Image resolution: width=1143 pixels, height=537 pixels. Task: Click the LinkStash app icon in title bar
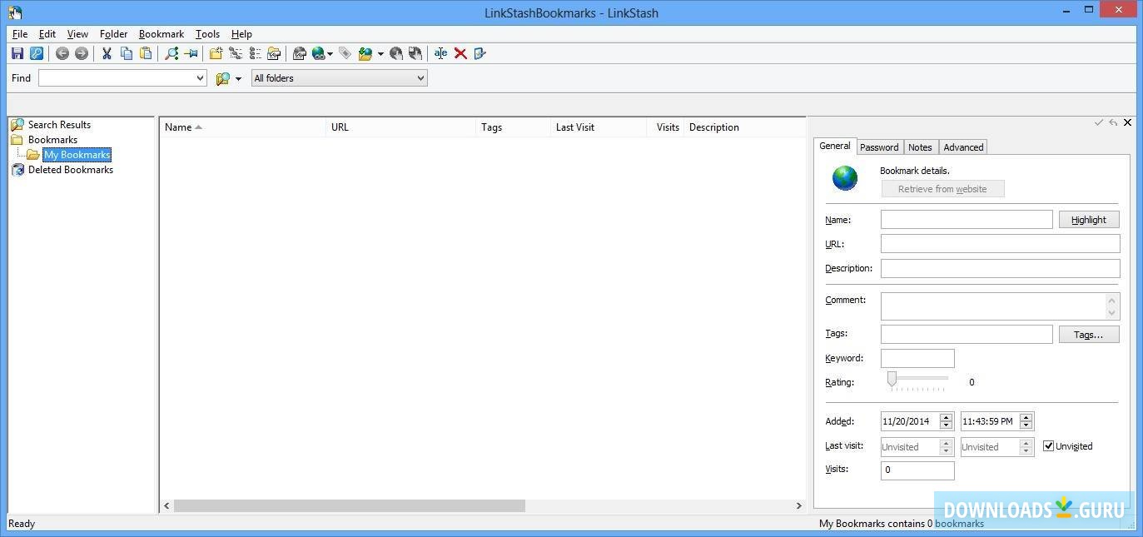[x=15, y=12]
